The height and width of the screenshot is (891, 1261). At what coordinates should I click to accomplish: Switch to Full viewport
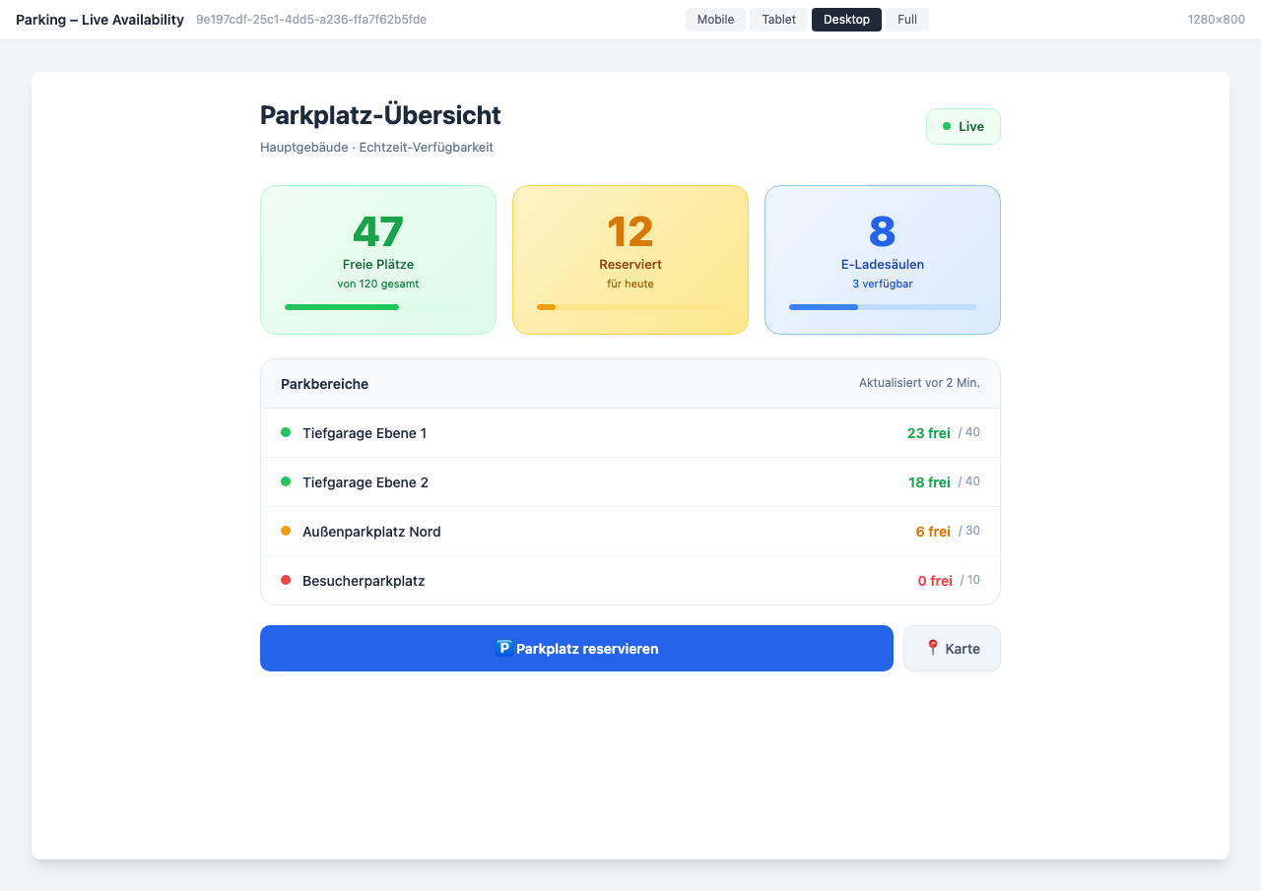pos(906,20)
